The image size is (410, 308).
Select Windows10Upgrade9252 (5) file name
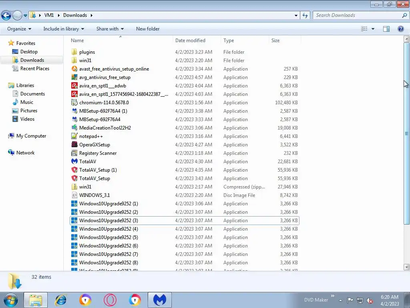[x=109, y=237]
